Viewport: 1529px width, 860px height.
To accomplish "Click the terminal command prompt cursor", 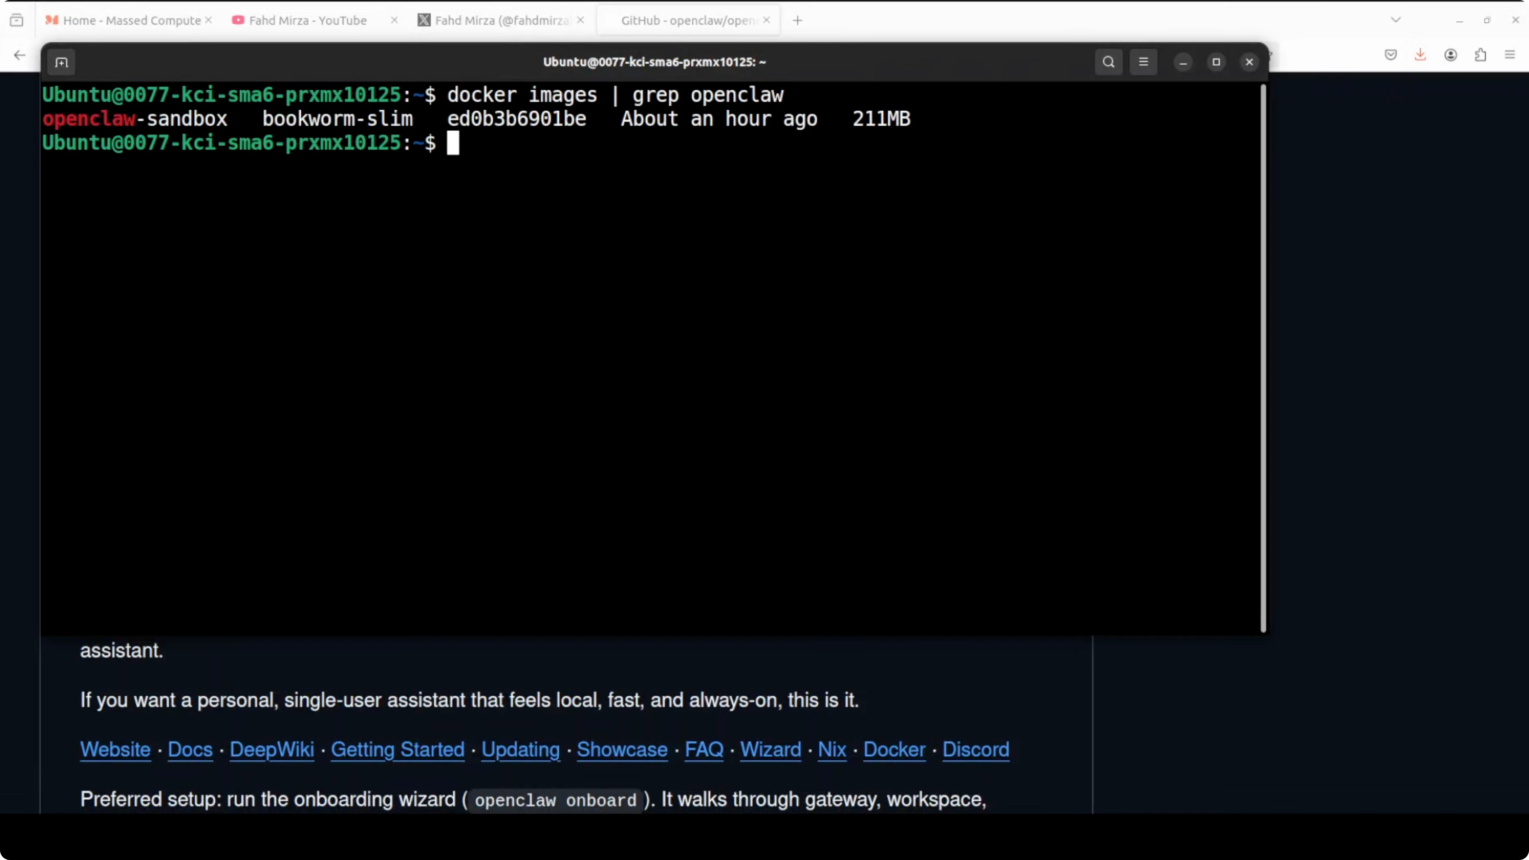I will click(x=453, y=143).
